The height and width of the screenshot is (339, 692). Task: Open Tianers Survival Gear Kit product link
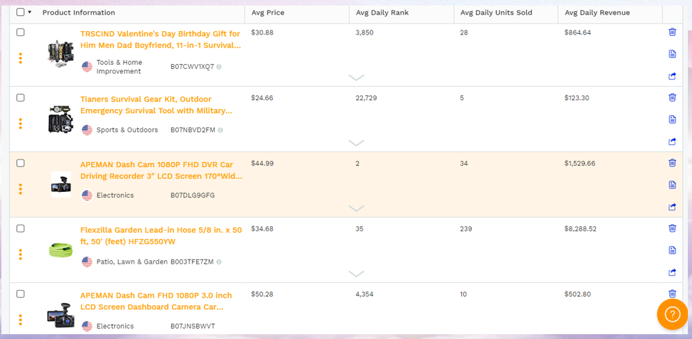(156, 105)
